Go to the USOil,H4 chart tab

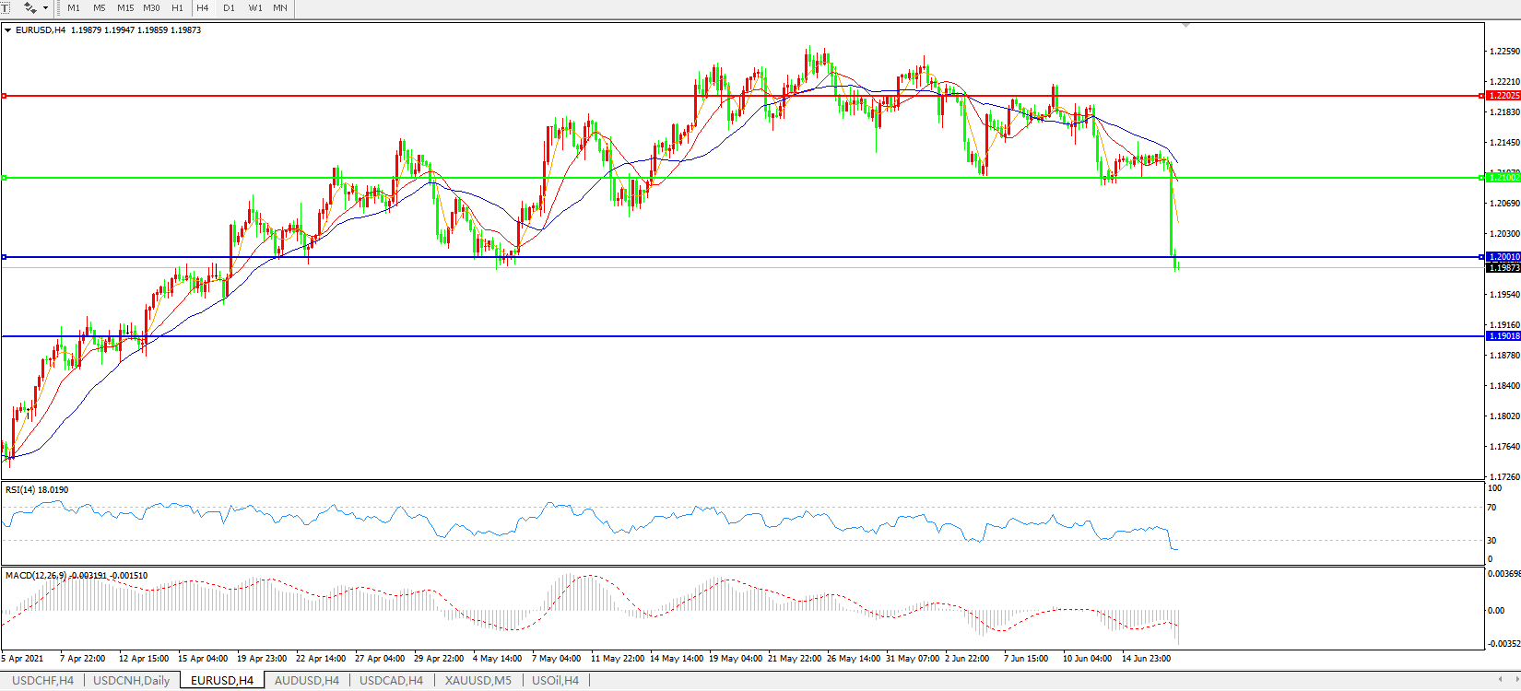555,681
